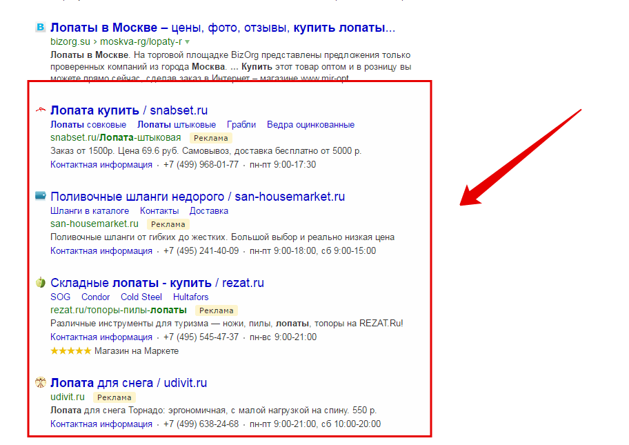This screenshot has height=445, width=629.
Task: Click the udivit.ru round favicon
Action: 41,382
